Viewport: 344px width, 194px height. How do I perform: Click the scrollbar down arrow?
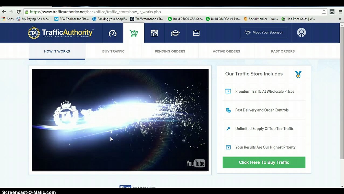[x=342, y=186]
